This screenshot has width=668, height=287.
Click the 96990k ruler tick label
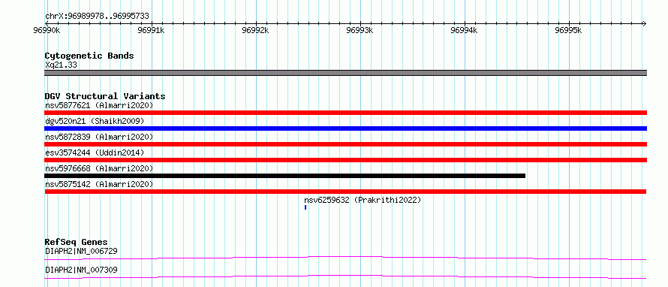[x=47, y=30]
